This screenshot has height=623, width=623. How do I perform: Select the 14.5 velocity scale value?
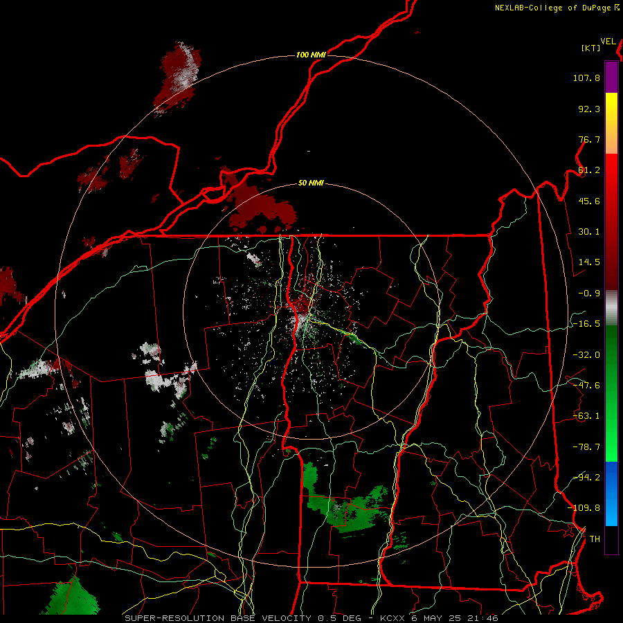[x=589, y=262]
